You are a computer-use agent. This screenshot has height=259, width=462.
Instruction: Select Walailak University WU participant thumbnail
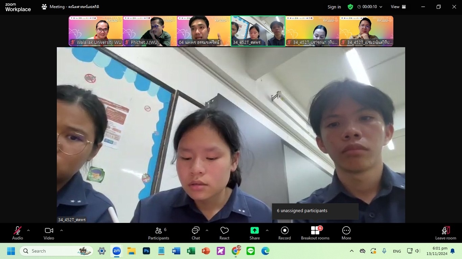pyautogui.click(x=96, y=31)
